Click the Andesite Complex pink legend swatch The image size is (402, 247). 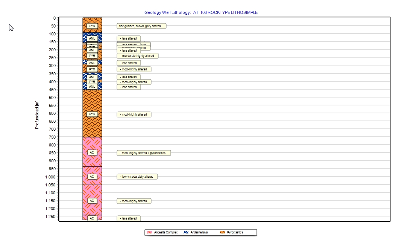[149, 232]
